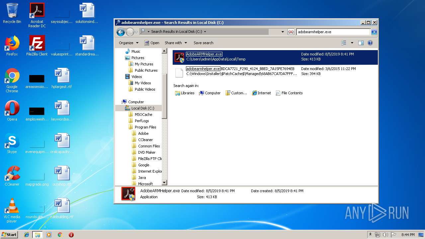425x239 pixels.
Task: Open recent pages dropdown arrow
Action: point(136,32)
